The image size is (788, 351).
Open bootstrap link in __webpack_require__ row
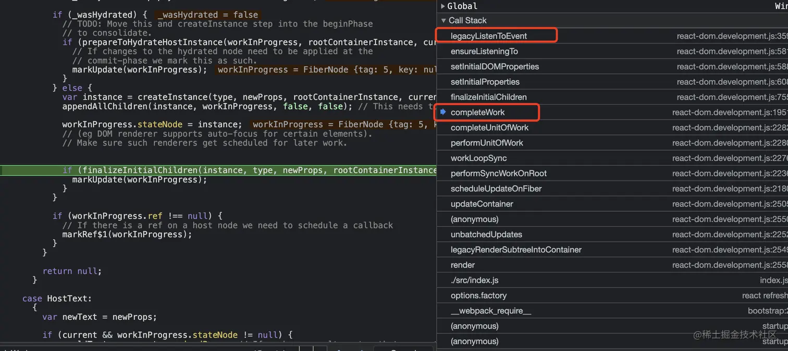[x=768, y=311]
